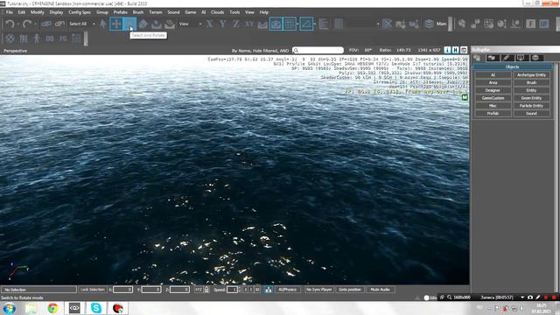560x315 pixels.
Task: Click the Unlink Object icon
Action: pyautogui.click(x=59, y=24)
